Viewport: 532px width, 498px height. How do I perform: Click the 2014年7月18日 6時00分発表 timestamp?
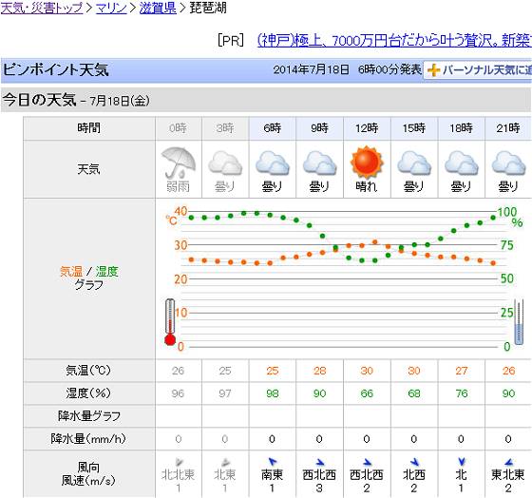pyautogui.click(x=347, y=69)
